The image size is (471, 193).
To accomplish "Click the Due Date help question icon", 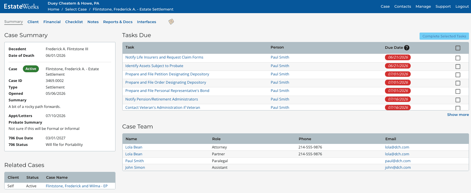I will (x=407, y=48).
